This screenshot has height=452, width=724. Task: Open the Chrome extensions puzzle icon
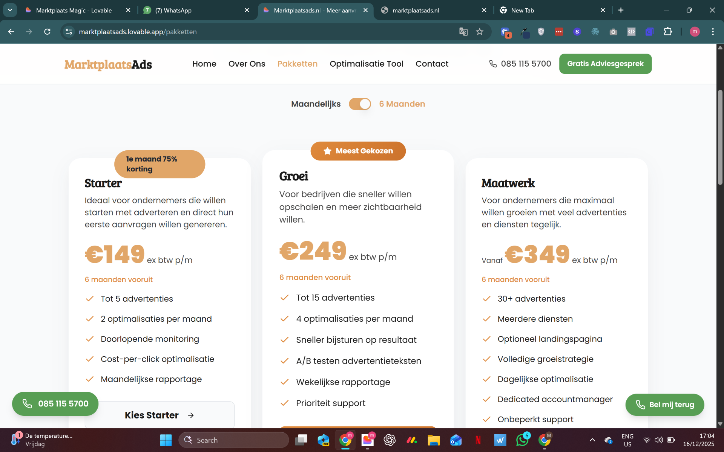668,32
